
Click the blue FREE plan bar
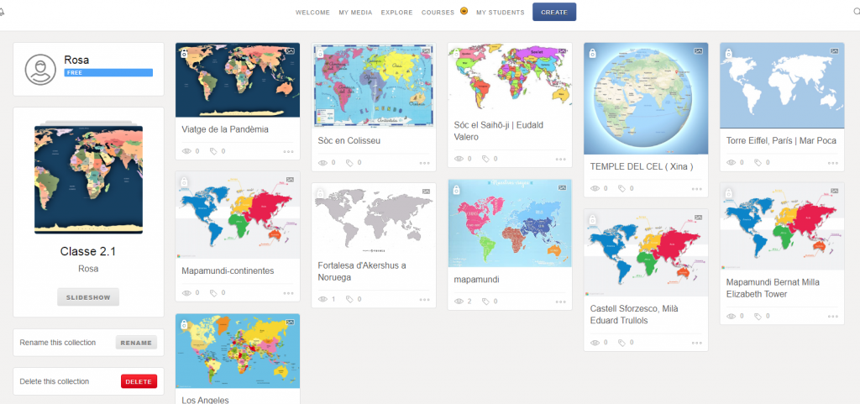tap(108, 73)
